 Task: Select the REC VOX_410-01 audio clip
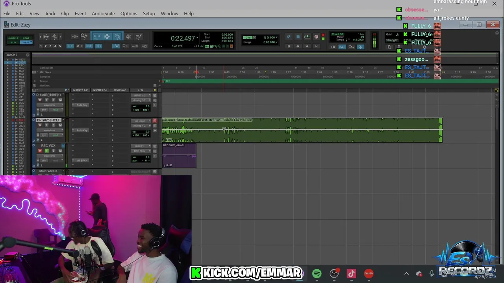coord(179,156)
